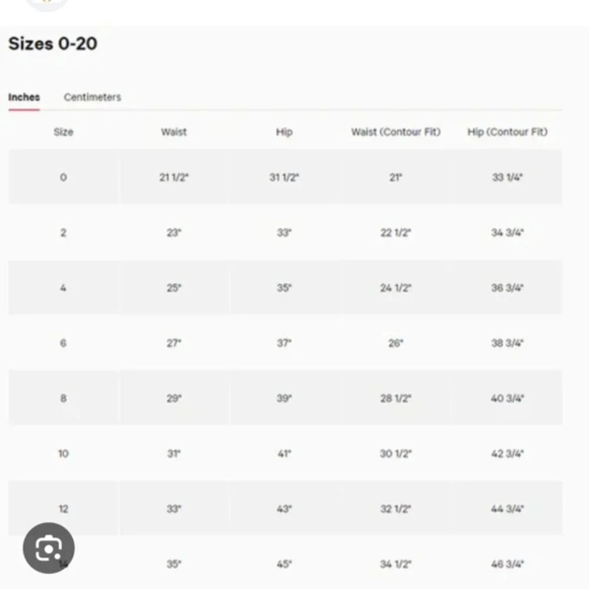
Task: Click the 21 1/2" waist value
Action: pyautogui.click(x=174, y=177)
